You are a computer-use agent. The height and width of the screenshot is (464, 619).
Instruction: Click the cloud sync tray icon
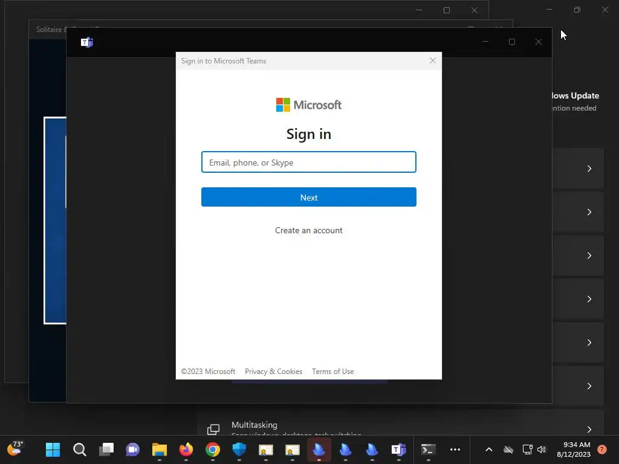pos(508,449)
